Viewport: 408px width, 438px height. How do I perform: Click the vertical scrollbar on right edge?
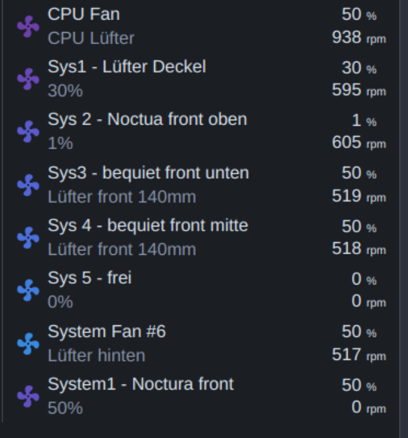404,219
